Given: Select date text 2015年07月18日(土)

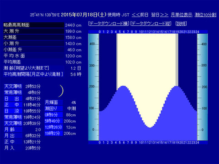Looking at the screenshot, I should [x=83, y=15].
